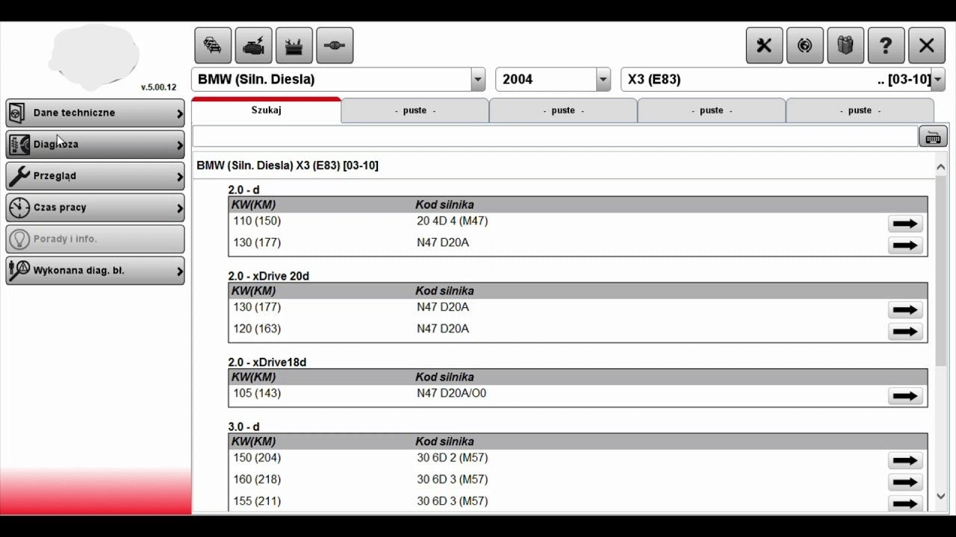
Task: Click the '120 (163)' power value
Action: [257, 328]
